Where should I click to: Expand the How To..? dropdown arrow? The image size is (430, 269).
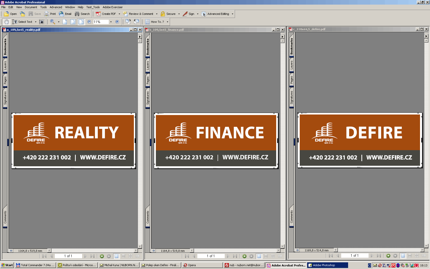168,22
